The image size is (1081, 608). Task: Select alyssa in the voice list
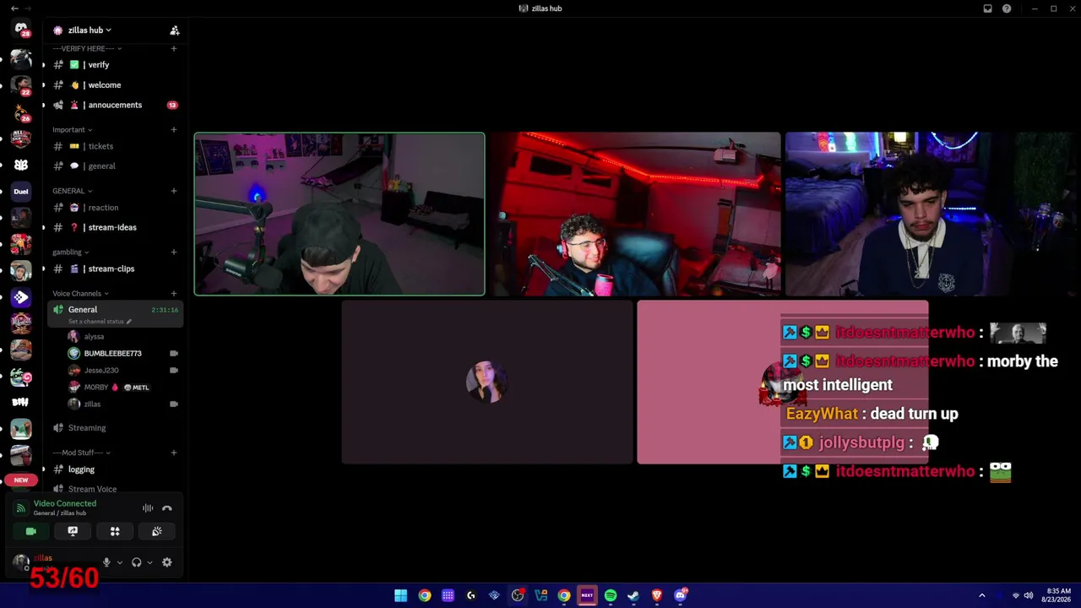coord(123,337)
